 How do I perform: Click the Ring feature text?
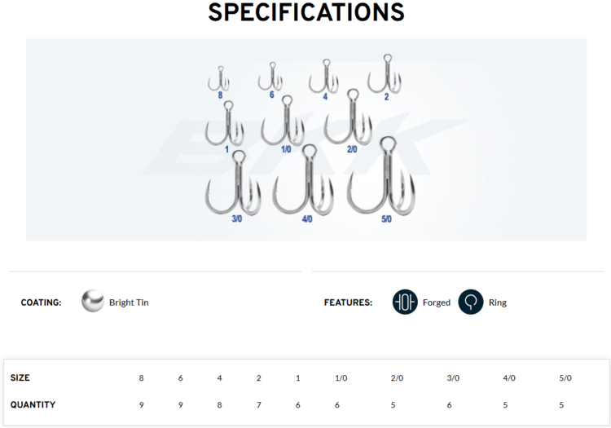[497, 302]
